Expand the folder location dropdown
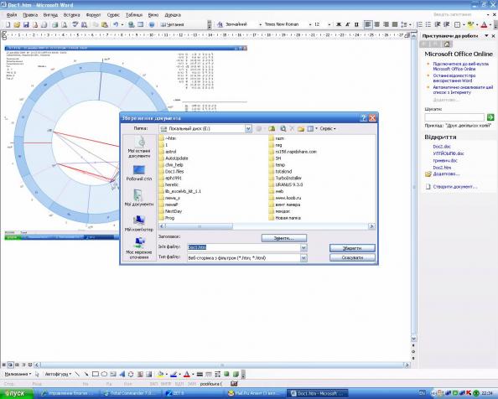498x399 pixels. point(248,128)
